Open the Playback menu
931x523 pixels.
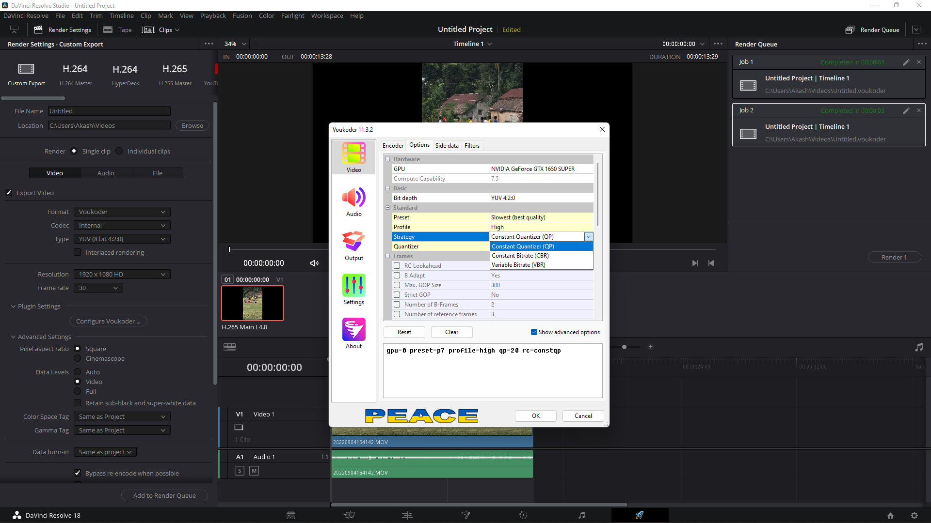(x=213, y=16)
